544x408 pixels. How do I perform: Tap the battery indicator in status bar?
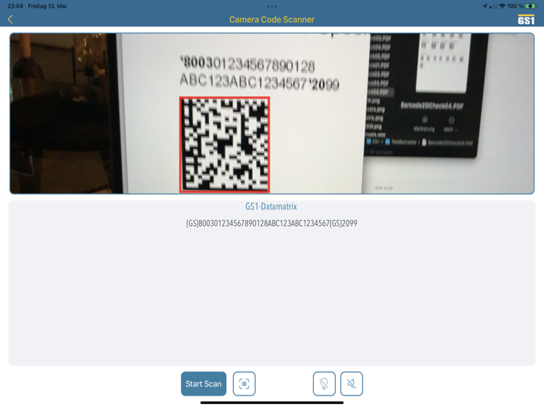click(x=531, y=6)
